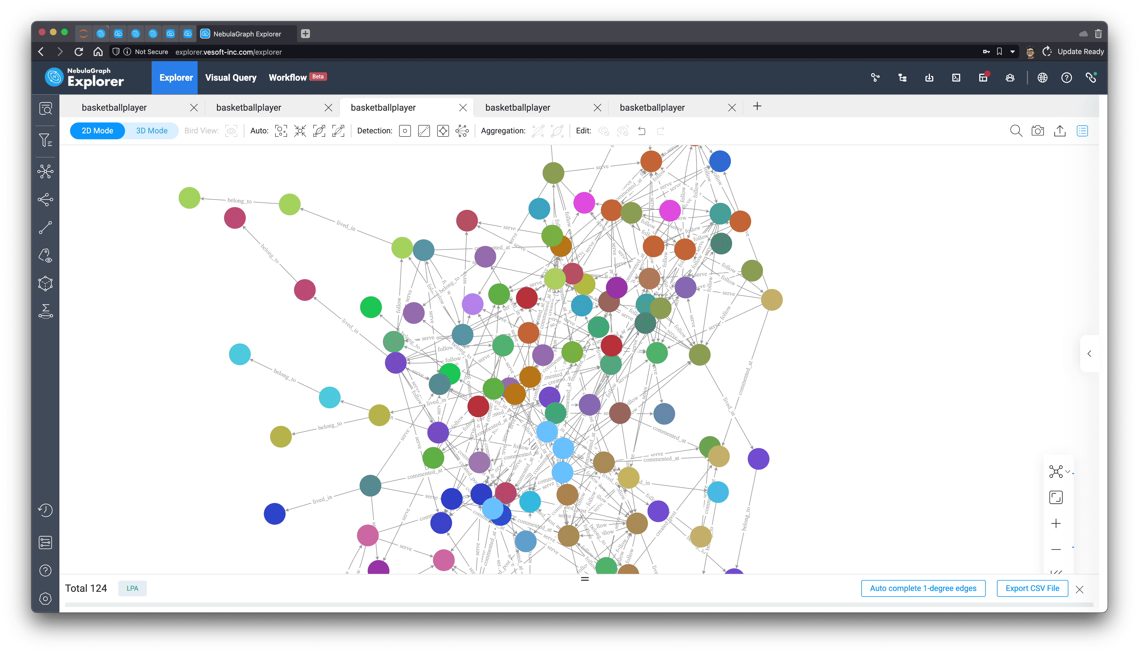Viewport: 1139px width, 654px height.
Task: Open the graph algorithm sigma icon
Action: (45, 311)
